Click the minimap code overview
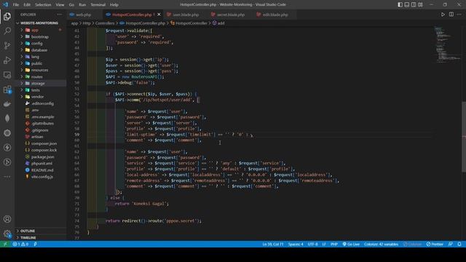Screen dimensions: 466x262 (x=447, y=44)
